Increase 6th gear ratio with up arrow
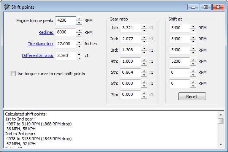228x152 pixels. tap(144, 82)
